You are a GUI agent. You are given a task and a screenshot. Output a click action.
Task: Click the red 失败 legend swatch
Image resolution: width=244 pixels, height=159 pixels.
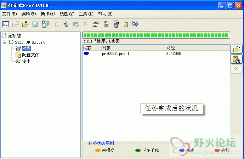(217, 150)
